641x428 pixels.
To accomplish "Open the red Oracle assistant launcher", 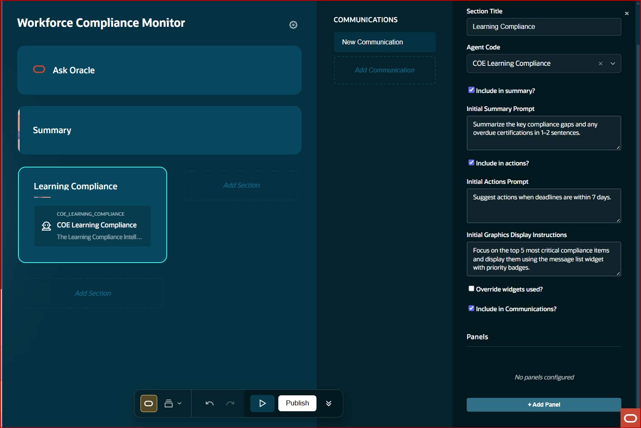I will click(x=631, y=418).
